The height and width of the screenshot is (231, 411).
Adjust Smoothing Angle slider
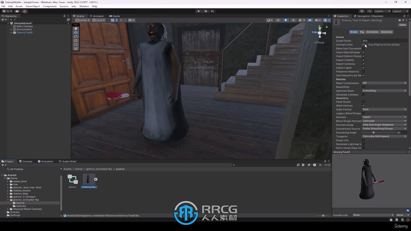[x=379, y=133]
